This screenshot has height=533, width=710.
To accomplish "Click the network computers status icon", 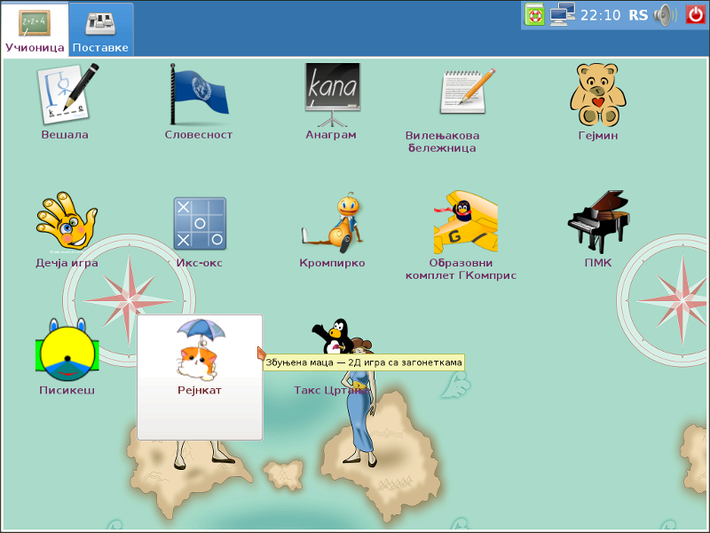I will click(x=562, y=14).
